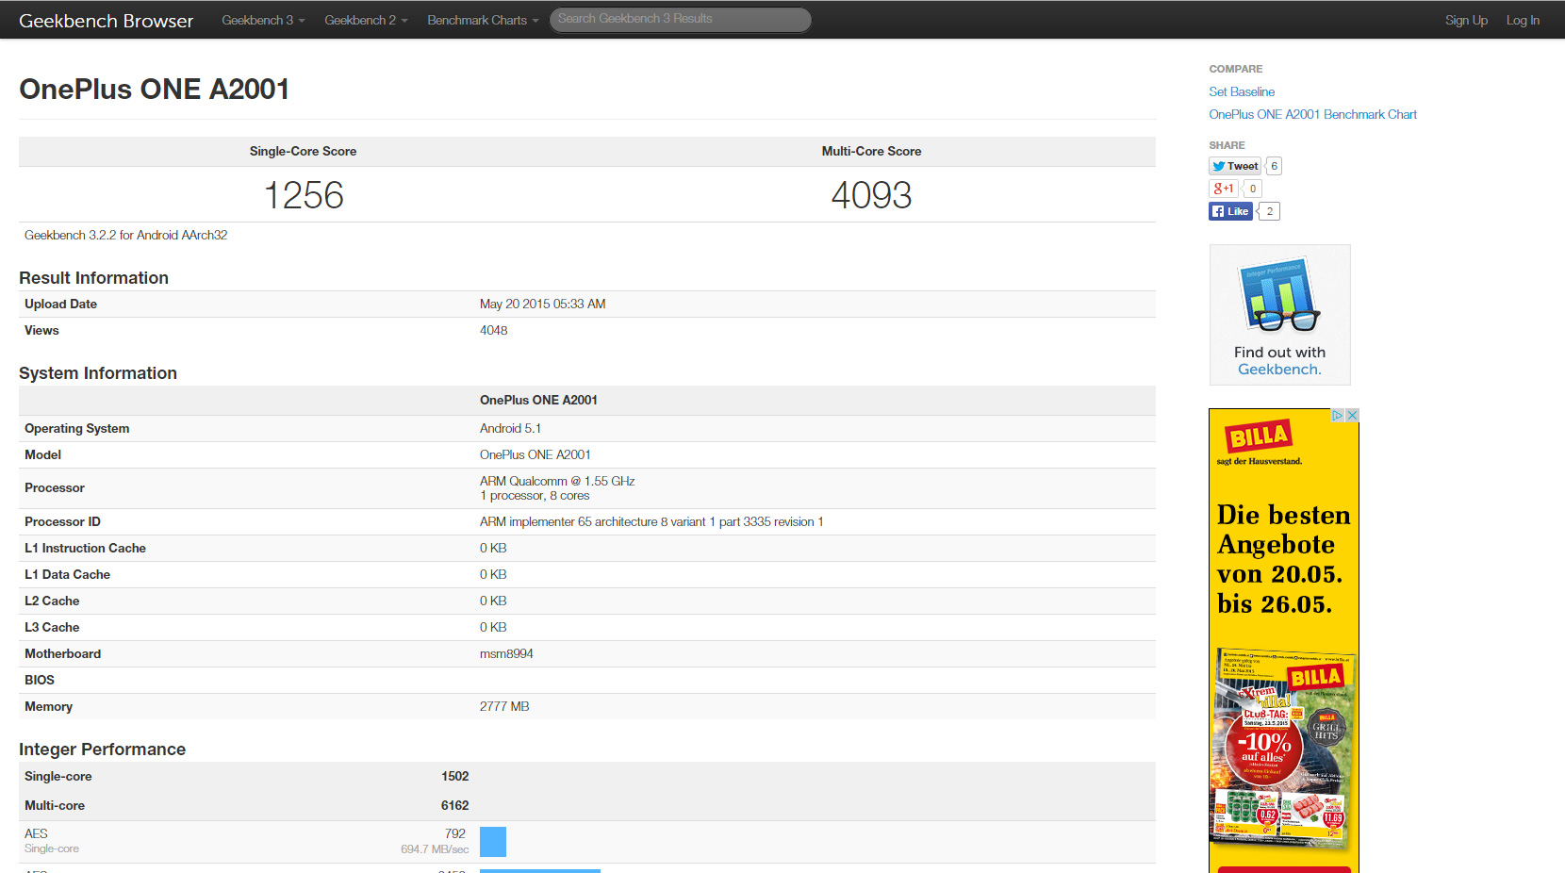Open OnePlus ONE A2001 Benchmark Chart link
The width and height of the screenshot is (1565, 873).
[x=1312, y=114]
